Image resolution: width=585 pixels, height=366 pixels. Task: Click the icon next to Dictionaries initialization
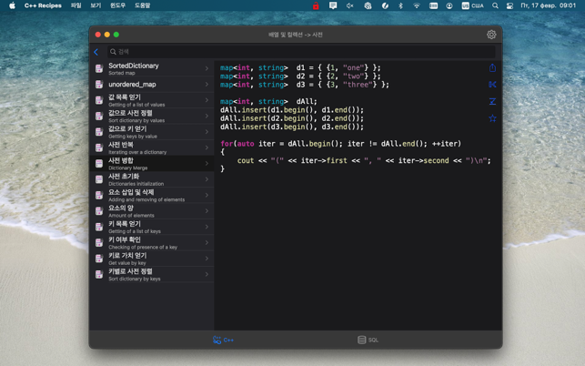[99, 179]
